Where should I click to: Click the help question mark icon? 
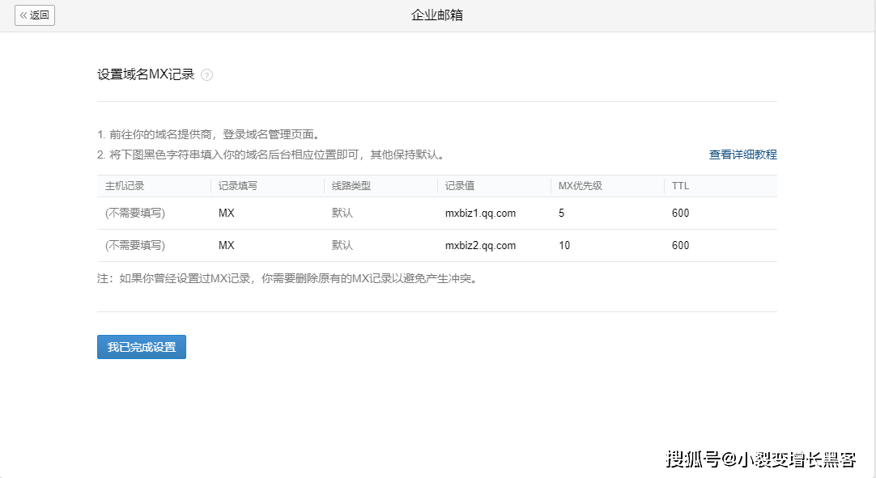206,75
